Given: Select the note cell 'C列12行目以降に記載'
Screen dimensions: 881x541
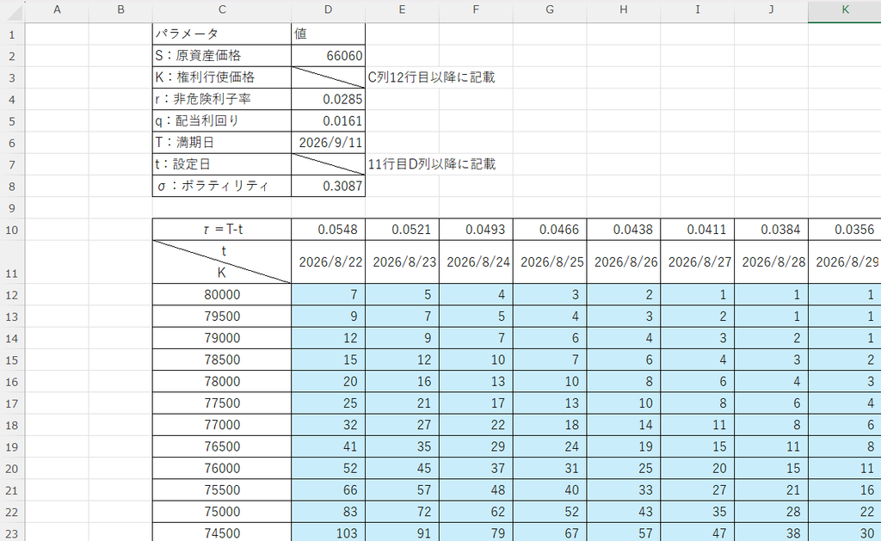Looking at the screenshot, I should (x=432, y=77).
